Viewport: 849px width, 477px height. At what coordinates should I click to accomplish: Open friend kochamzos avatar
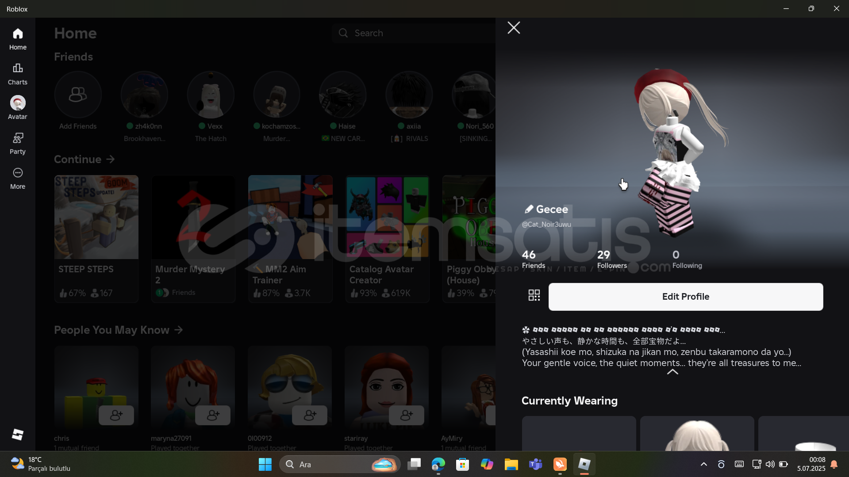coord(277,95)
